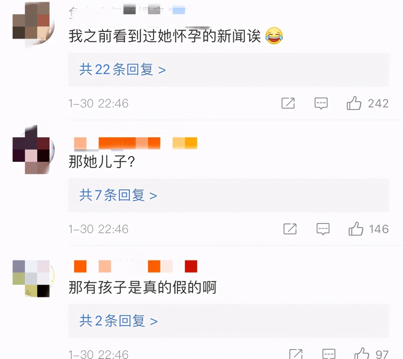The height and width of the screenshot is (359, 403).
Task: Open the second commenter's orange username
Action: click(x=136, y=143)
